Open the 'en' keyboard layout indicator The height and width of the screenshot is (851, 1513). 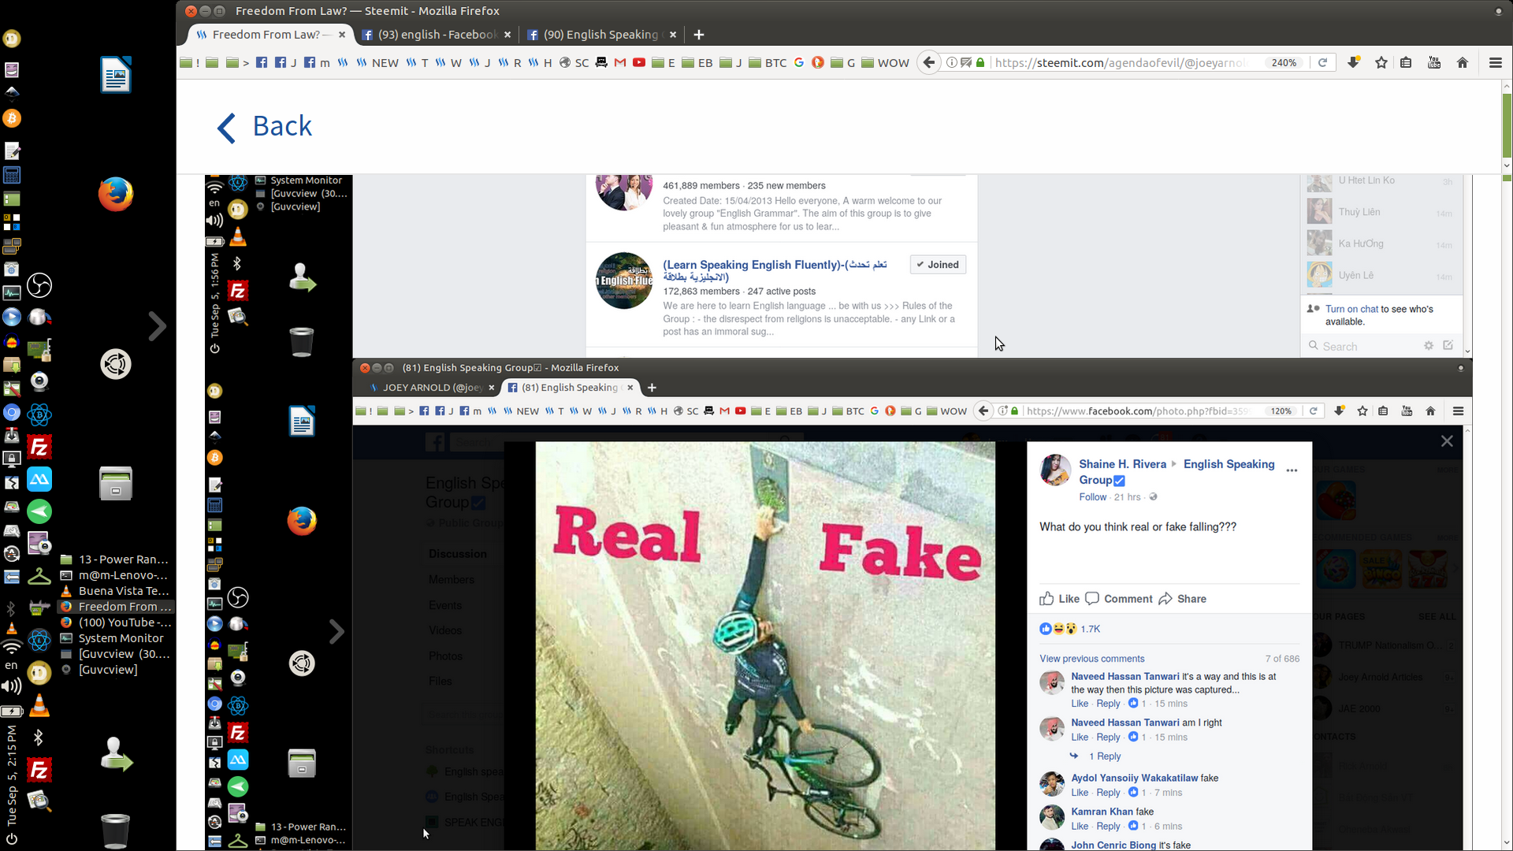(x=12, y=666)
